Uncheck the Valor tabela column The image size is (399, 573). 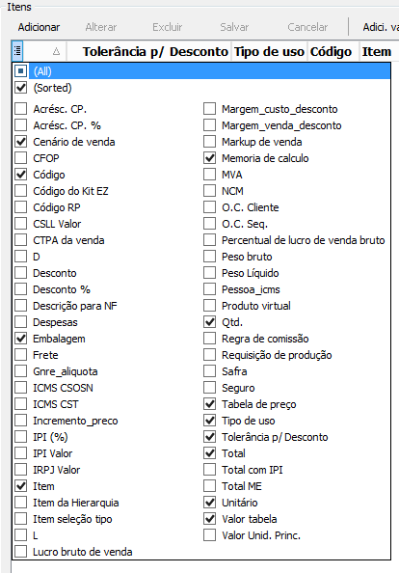point(209,519)
